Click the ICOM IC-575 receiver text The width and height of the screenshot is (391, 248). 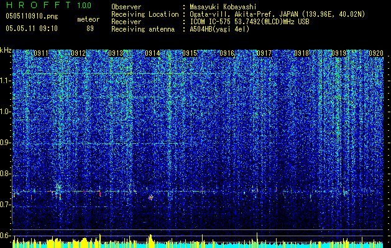click(x=249, y=22)
